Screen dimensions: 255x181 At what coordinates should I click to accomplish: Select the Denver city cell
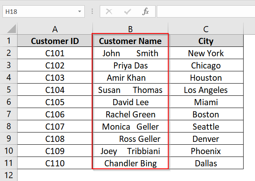click(x=206, y=138)
